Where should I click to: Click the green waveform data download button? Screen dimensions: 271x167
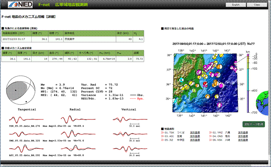(x=254, y=124)
